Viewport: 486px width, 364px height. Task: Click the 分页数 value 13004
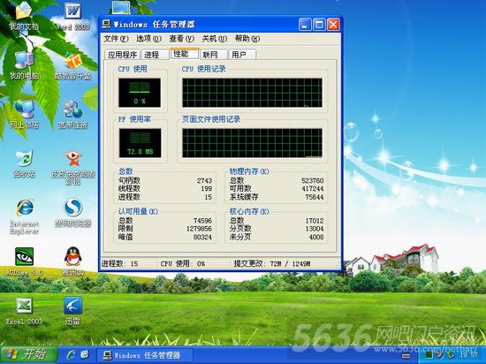tap(315, 229)
